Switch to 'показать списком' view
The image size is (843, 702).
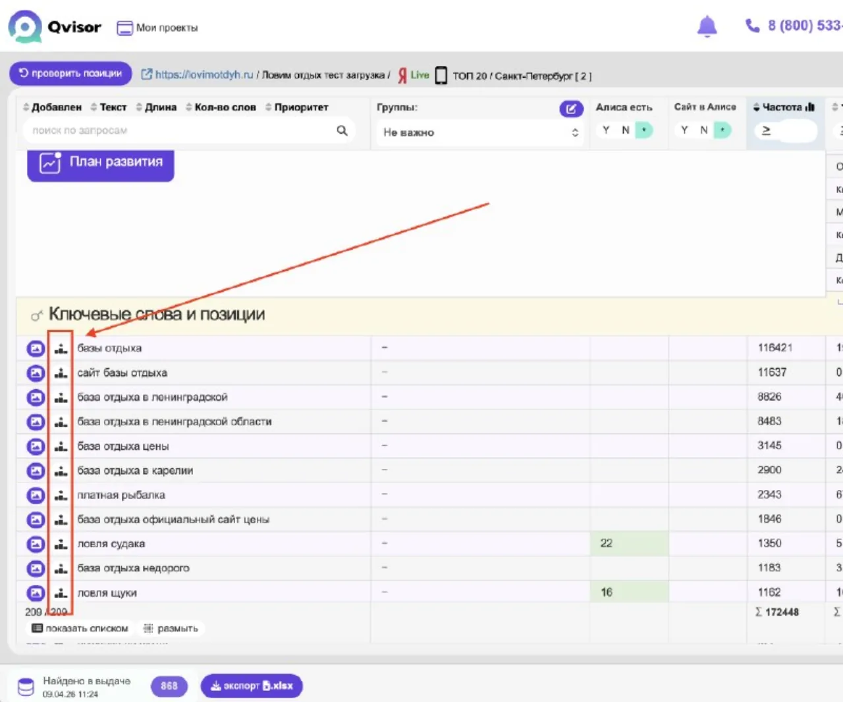(80, 628)
